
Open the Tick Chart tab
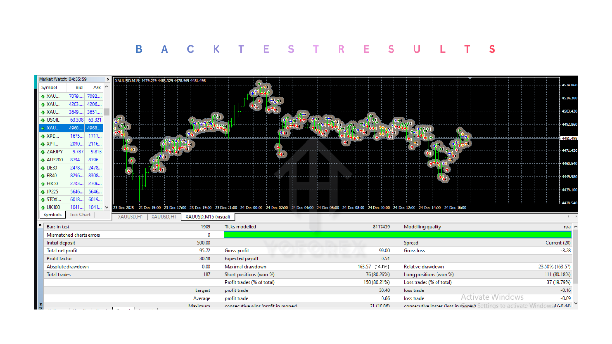point(80,215)
